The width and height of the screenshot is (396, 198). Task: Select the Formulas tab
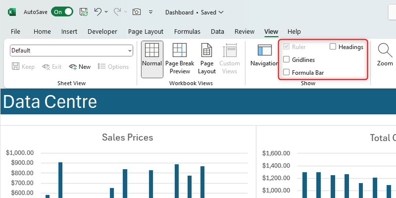[187, 32]
